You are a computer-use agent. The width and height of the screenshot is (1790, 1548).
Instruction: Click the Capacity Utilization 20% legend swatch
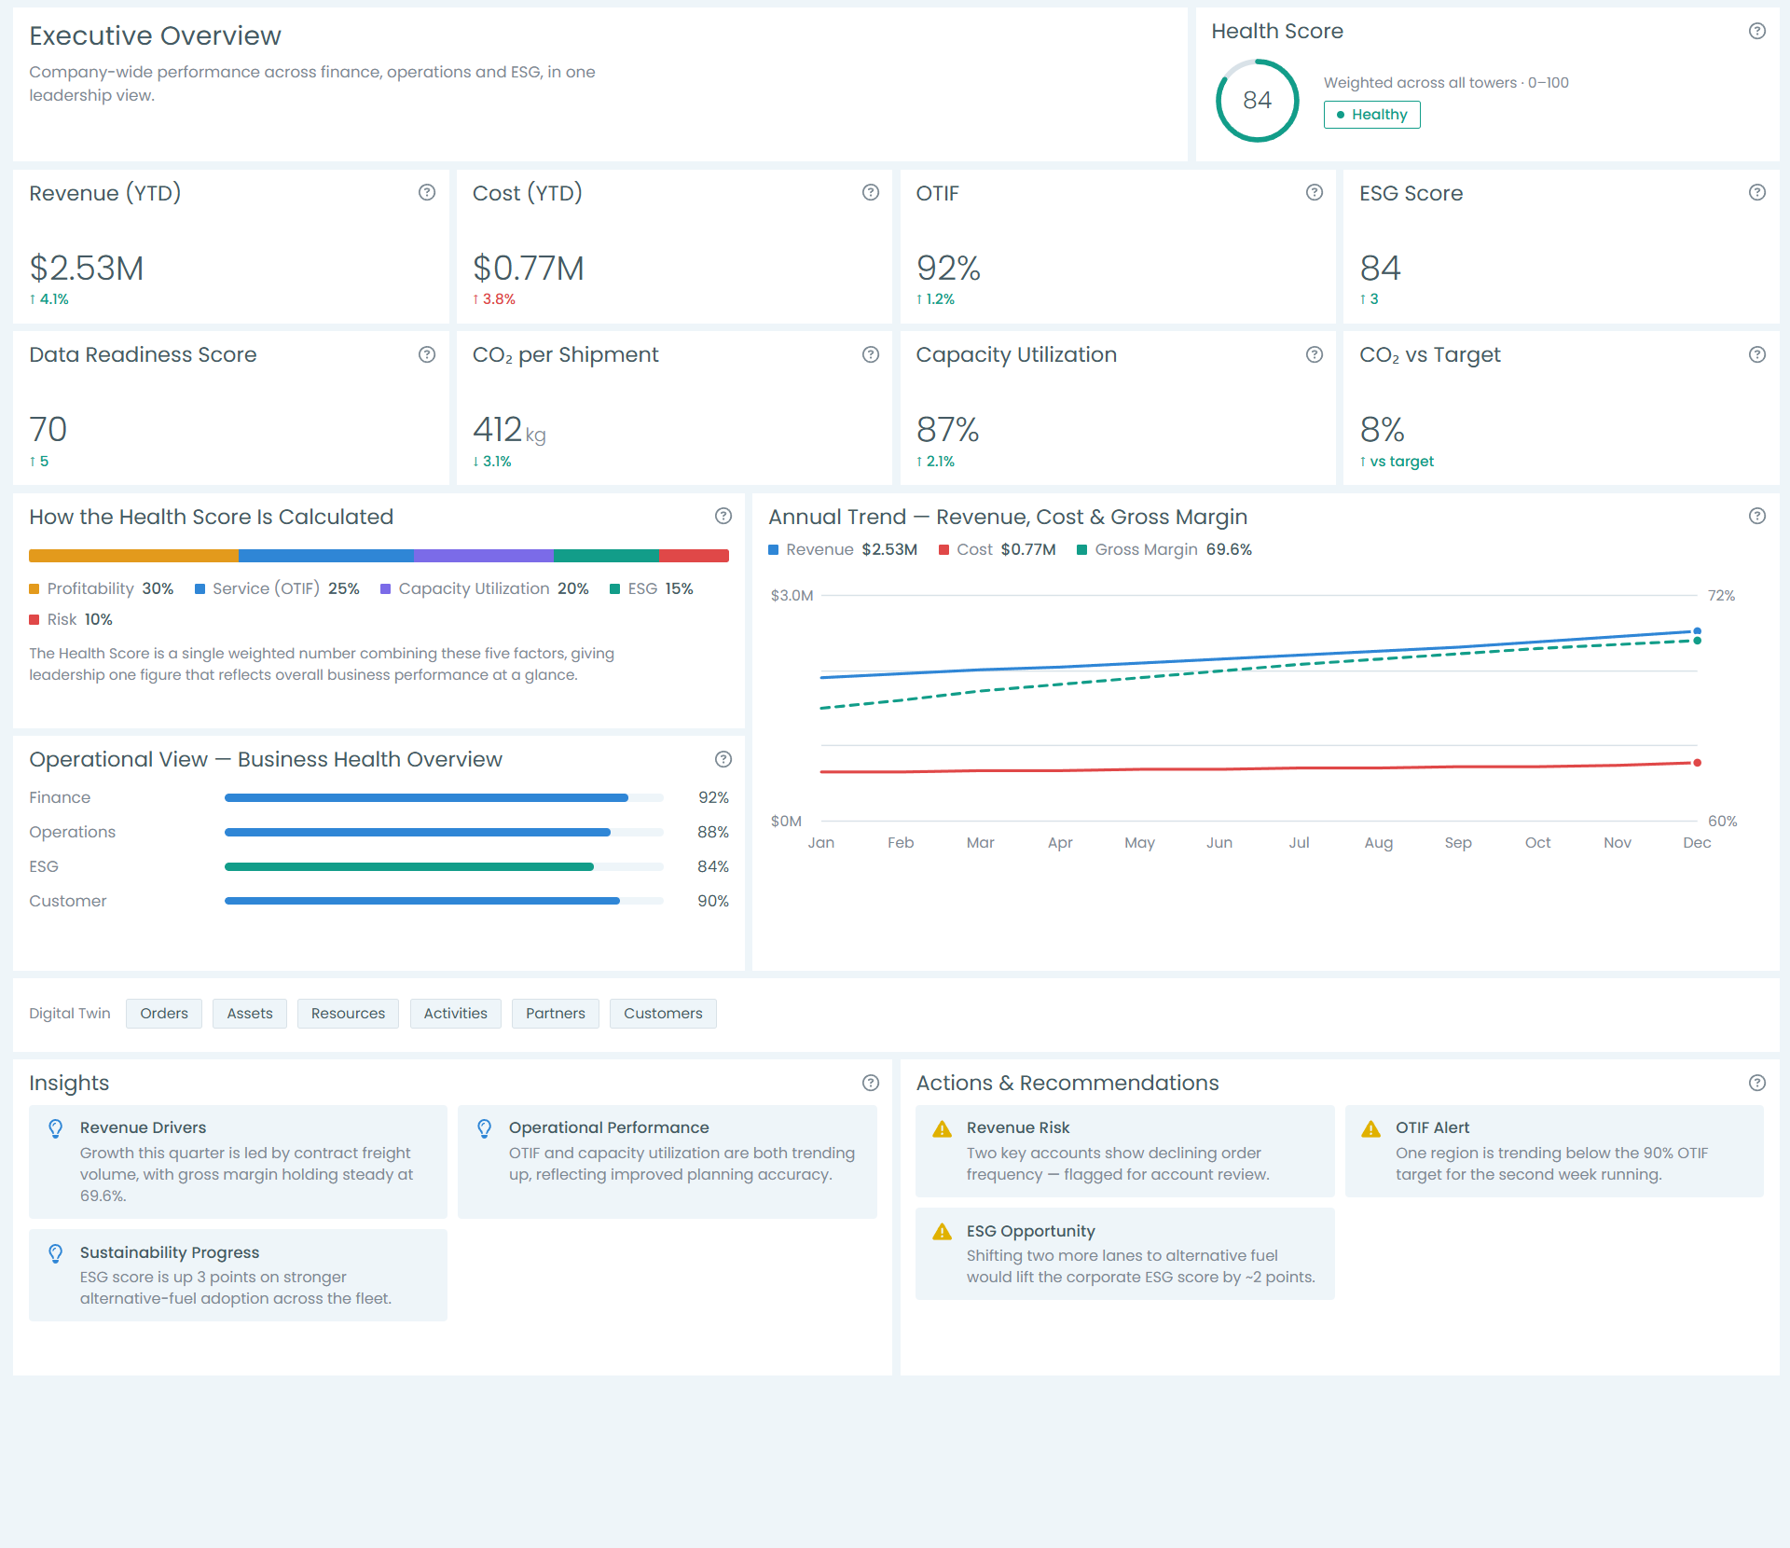click(386, 588)
